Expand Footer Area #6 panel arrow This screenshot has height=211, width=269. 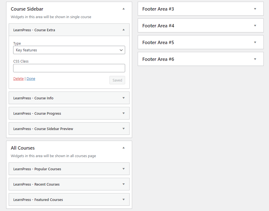[x=255, y=59]
